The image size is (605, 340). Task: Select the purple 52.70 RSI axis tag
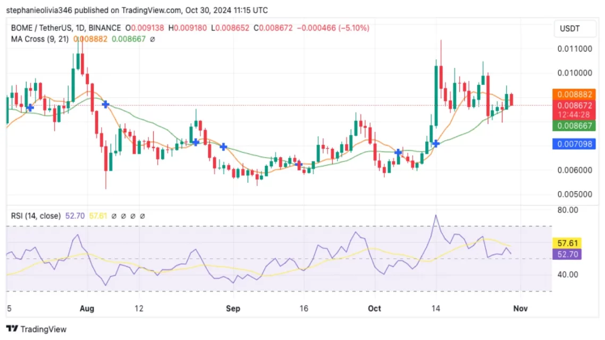[x=567, y=254]
